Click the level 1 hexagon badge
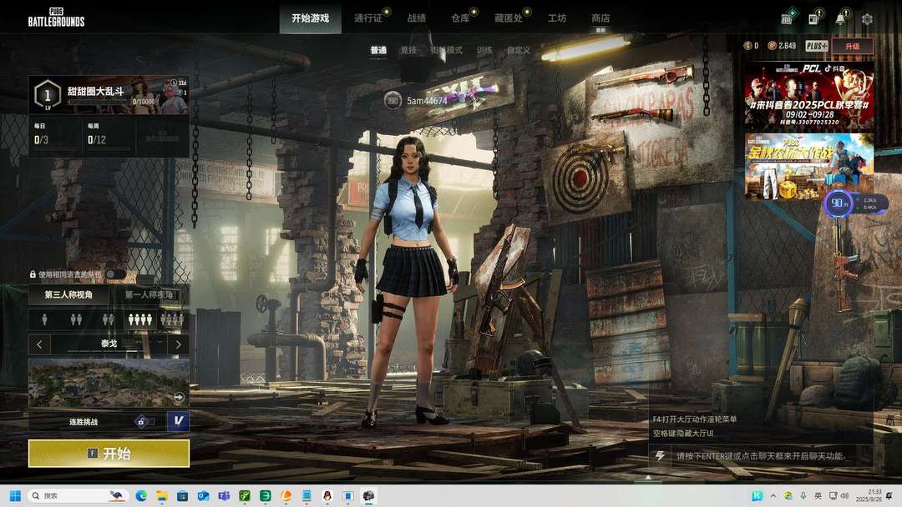Screen dimensions: 902x507 (x=47, y=95)
